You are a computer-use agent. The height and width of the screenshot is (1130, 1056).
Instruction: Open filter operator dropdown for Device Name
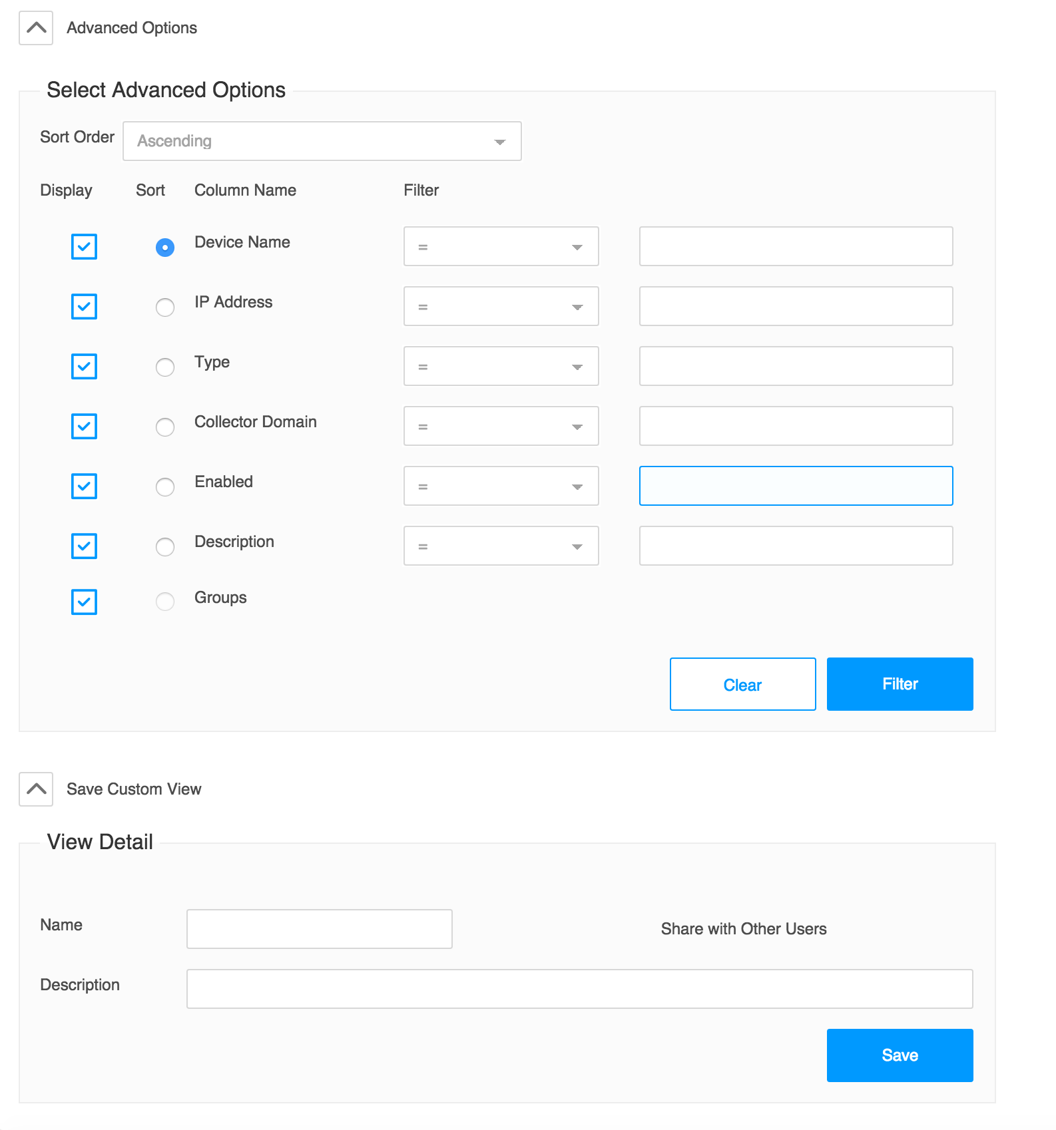[501, 247]
